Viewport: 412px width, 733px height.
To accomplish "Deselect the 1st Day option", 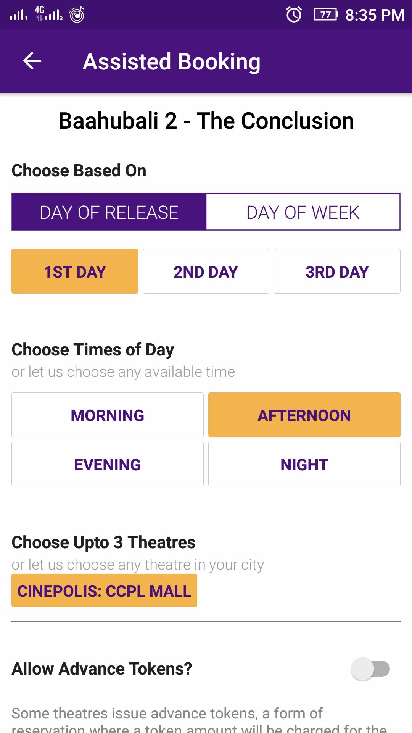I will coord(75,271).
